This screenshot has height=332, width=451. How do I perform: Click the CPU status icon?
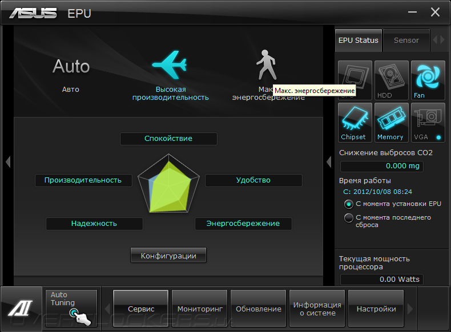(x=355, y=80)
